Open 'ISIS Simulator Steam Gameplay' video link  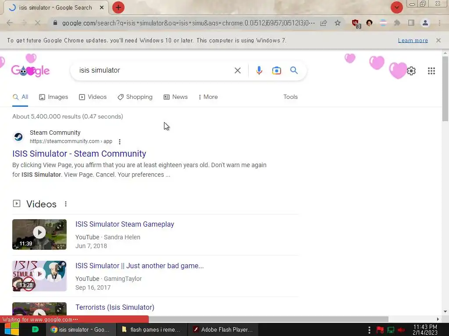pos(125,224)
